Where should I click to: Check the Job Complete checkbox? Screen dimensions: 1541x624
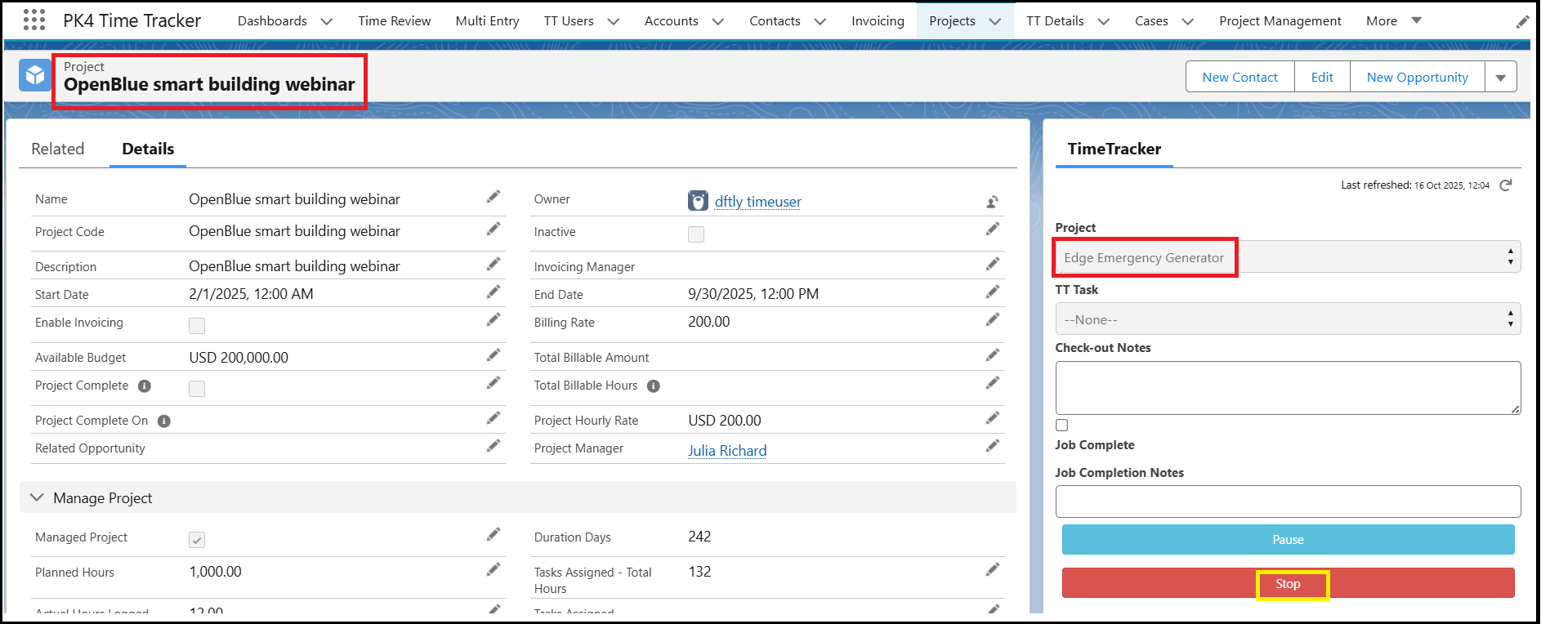[x=1062, y=426]
